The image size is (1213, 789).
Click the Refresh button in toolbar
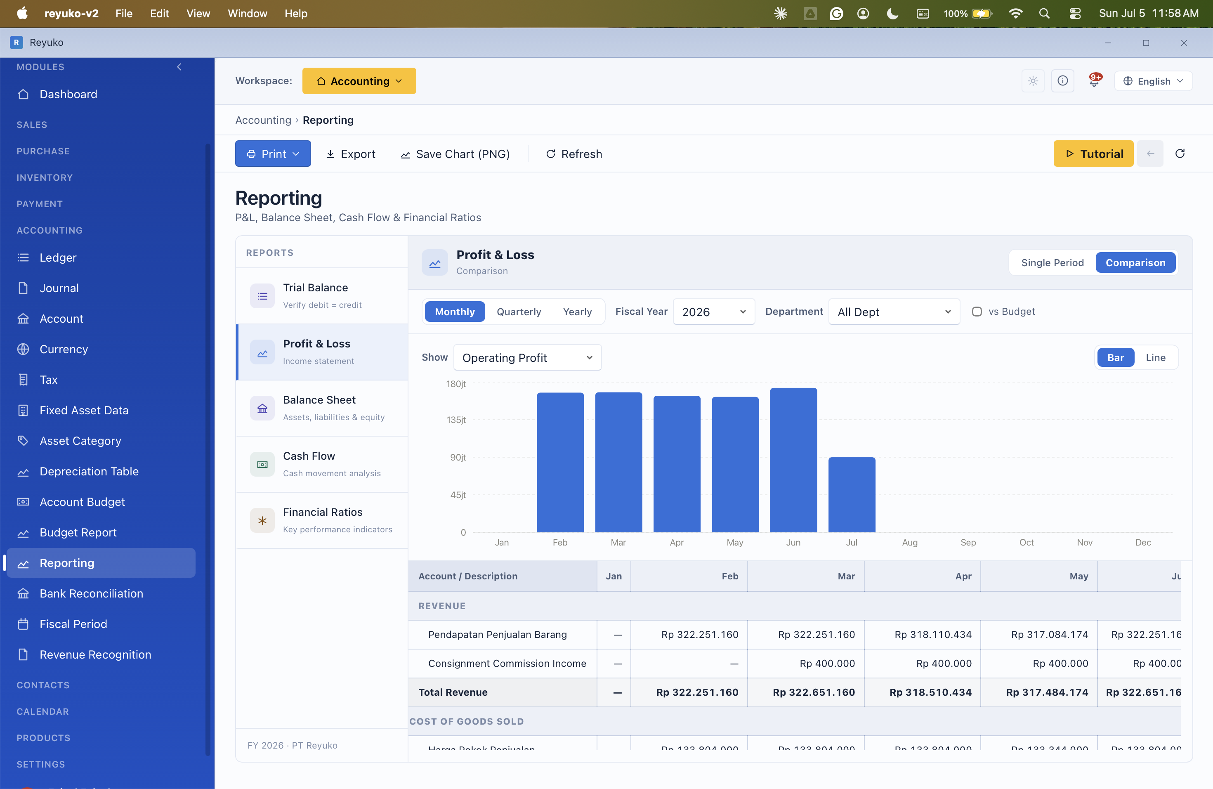click(574, 154)
